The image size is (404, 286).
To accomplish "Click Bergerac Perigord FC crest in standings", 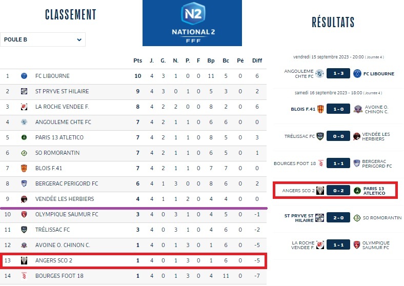I will point(24,183).
